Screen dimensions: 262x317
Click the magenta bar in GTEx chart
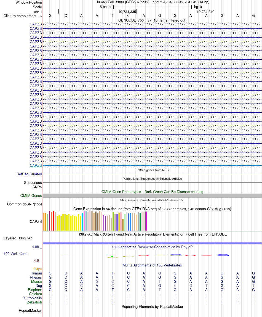146,221
